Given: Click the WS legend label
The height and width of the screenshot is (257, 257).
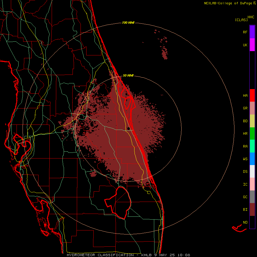Looking at the screenshot, I should 245,159.
